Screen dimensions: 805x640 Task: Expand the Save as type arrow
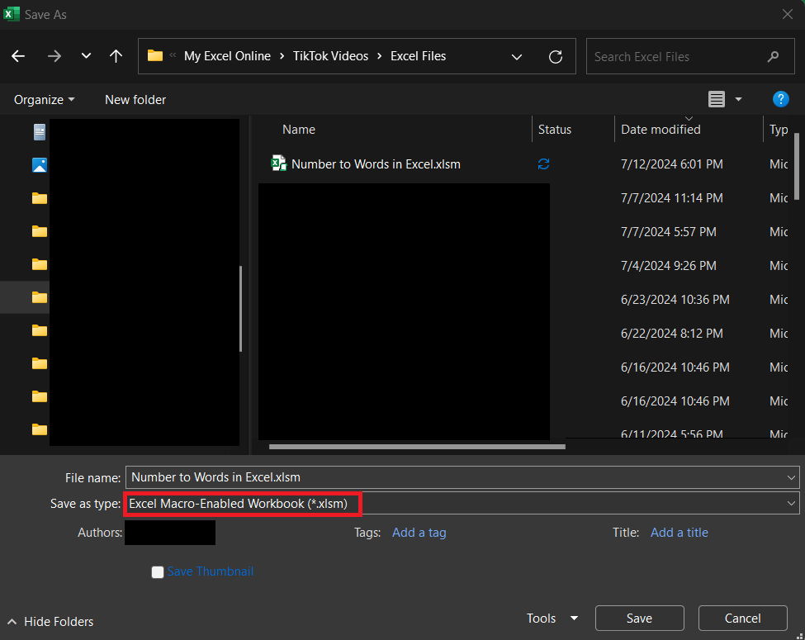pyautogui.click(x=791, y=504)
